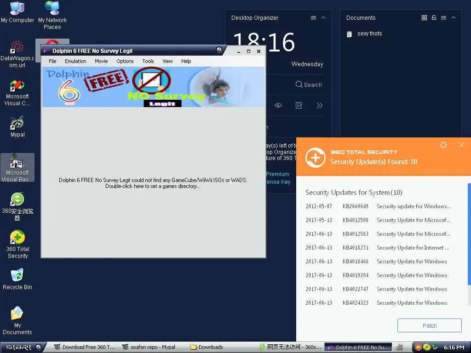Toggle the eye visibility icon in Desktop Organizer

pyautogui.click(x=278, y=105)
